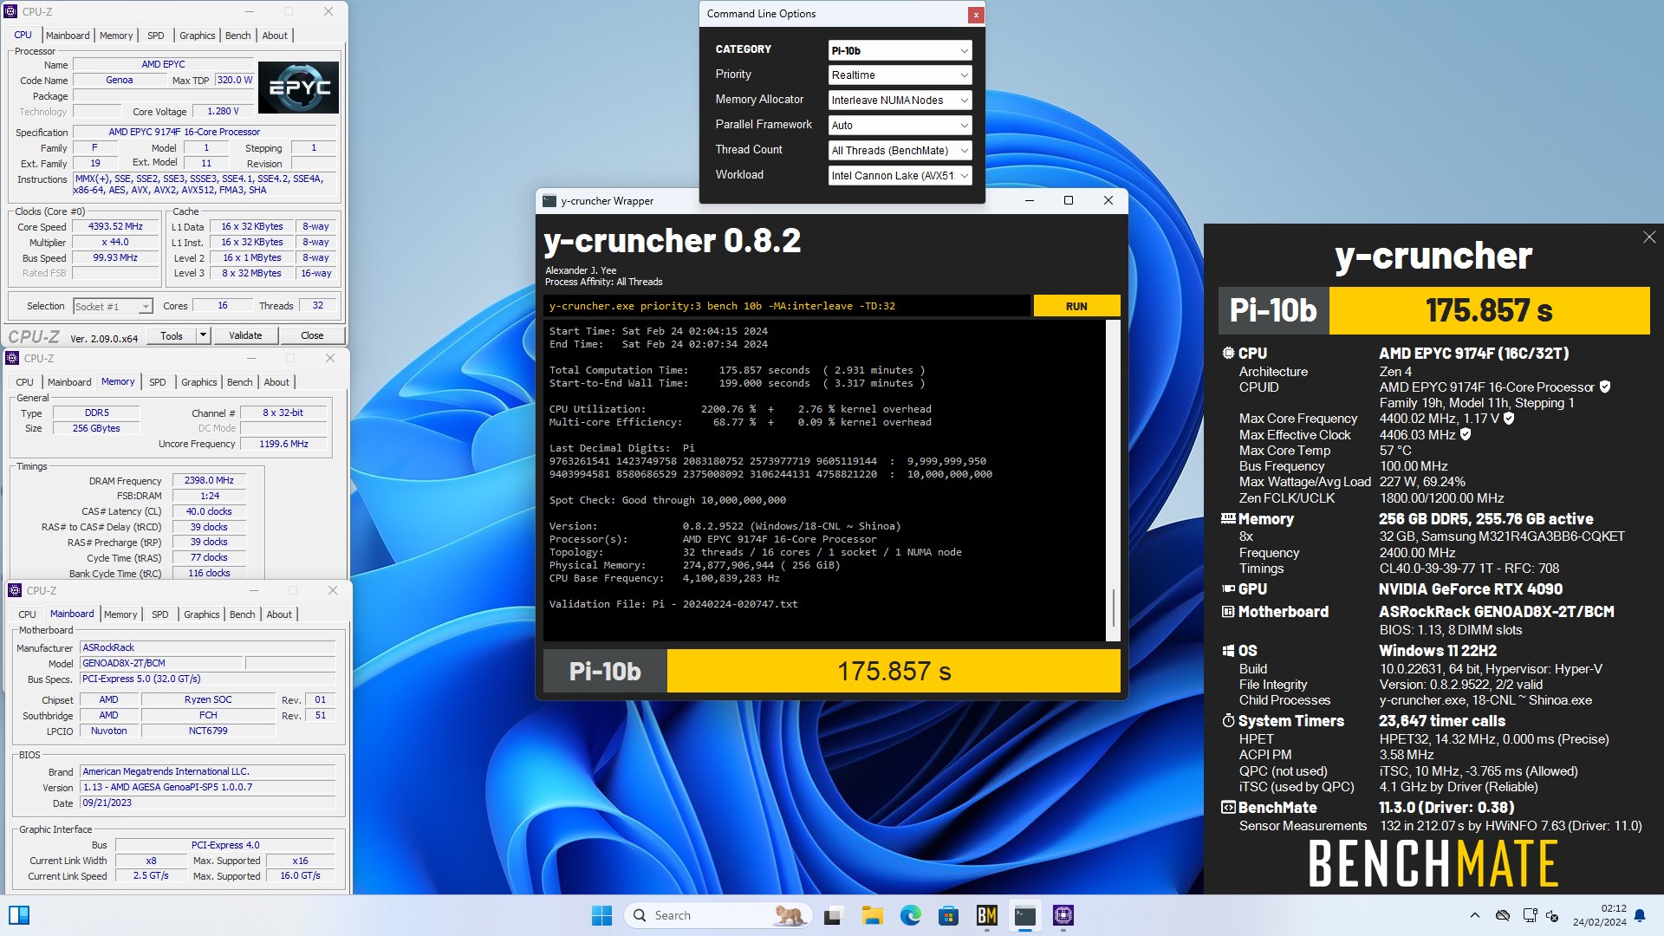Click the RUN button in y-cruncher Wrapper
Screen dimensions: 1664x936
coord(1076,306)
